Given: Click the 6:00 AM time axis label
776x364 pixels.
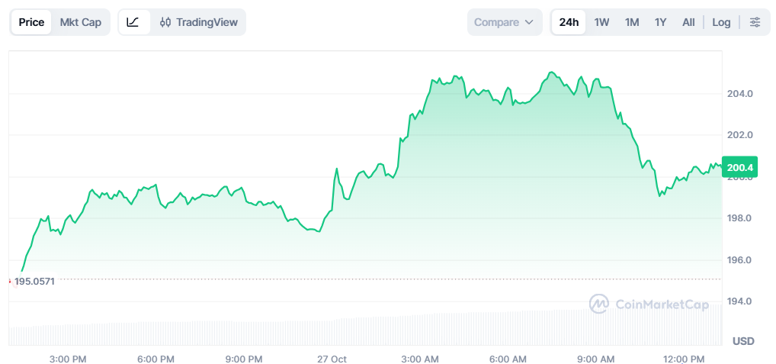Looking at the screenshot, I should (508, 359).
